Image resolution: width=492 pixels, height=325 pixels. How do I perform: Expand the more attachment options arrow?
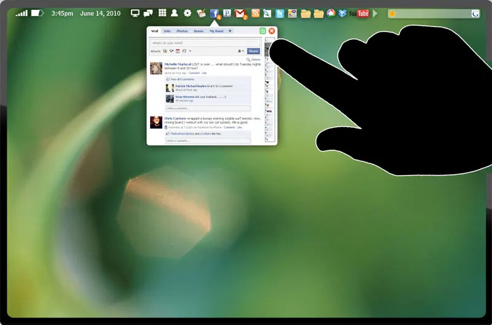(x=190, y=51)
